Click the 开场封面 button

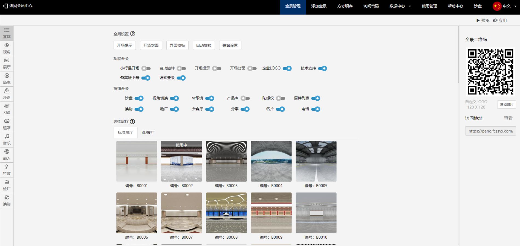click(151, 45)
